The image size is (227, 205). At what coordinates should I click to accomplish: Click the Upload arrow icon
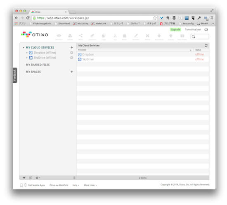click(171, 36)
